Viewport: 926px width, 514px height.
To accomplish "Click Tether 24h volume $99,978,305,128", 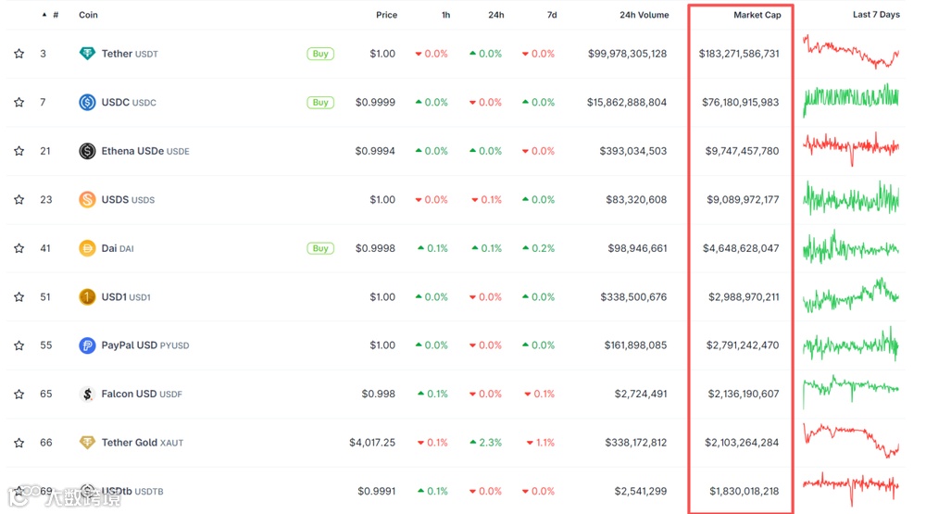I will point(627,54).
